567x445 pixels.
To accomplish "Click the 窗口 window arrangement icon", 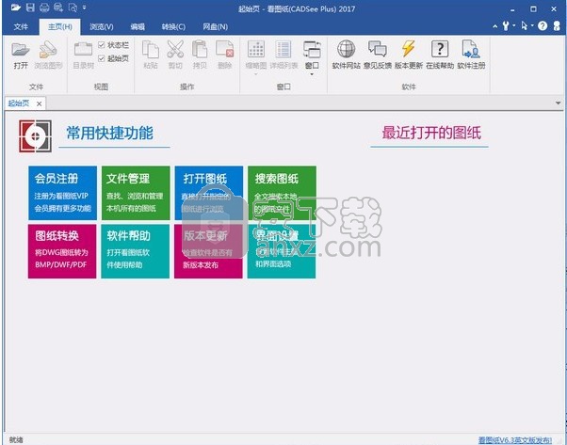I will [x=312, y=50].
